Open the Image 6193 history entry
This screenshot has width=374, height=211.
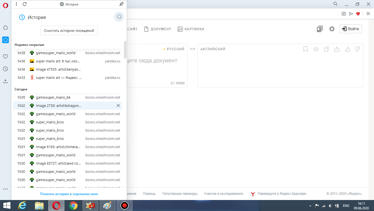click(x=67, y=147)
